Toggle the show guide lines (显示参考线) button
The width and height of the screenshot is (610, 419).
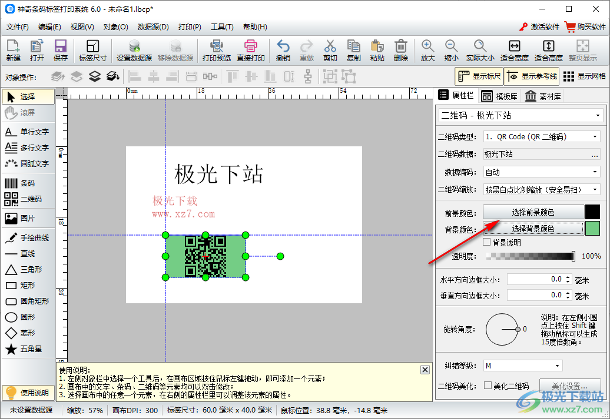pyautogui.click(x=532, y=76)
